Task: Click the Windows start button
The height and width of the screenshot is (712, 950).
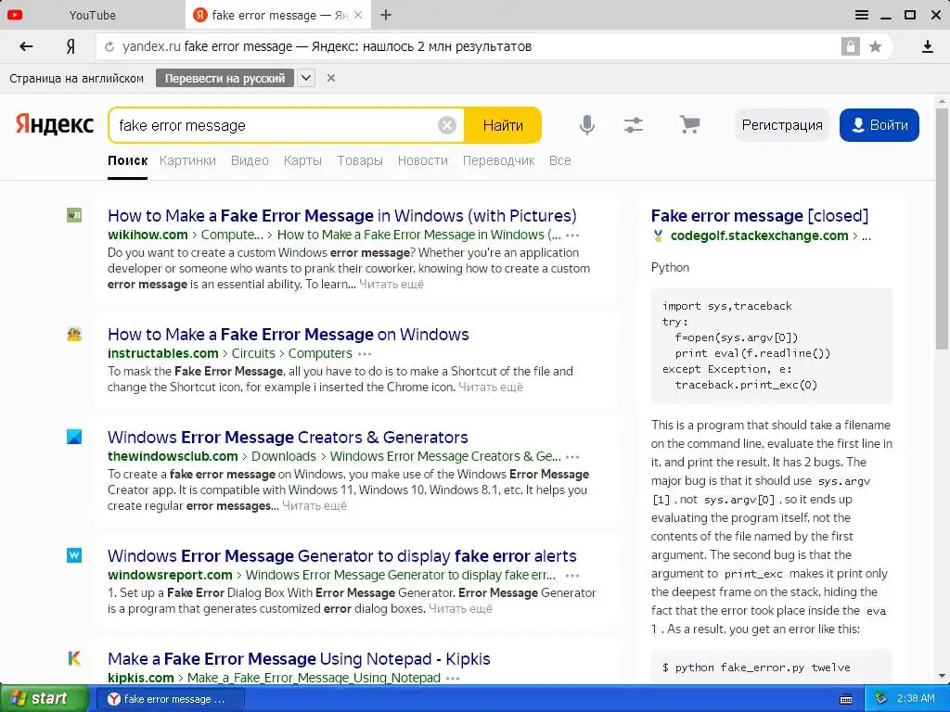Action: pyautogui.click(x=44, y=698)
